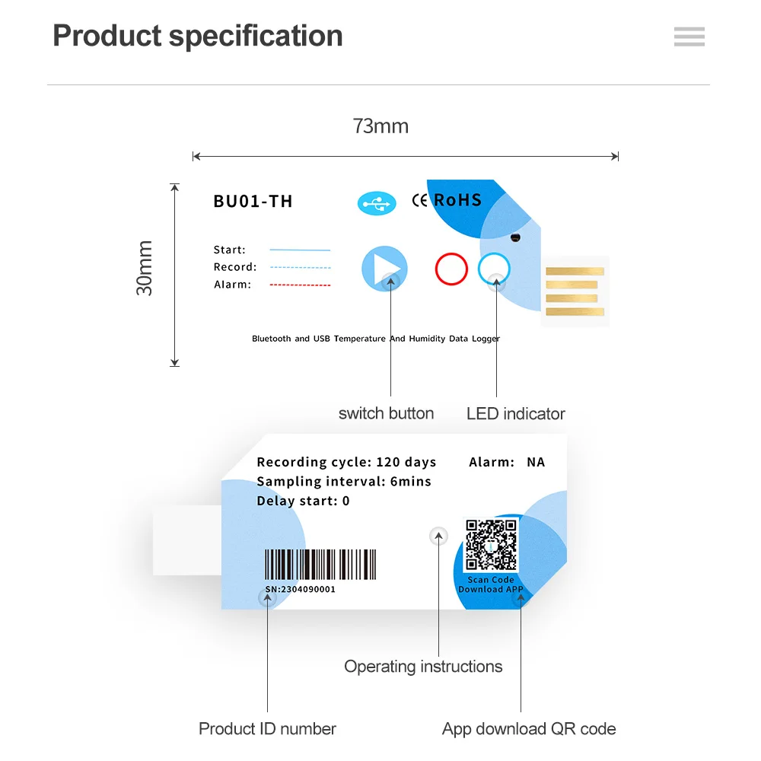The image size is (761, 761).
Task: Click the blue USB symbol icon
Action: pyautogui.click(x=377, y=203)
